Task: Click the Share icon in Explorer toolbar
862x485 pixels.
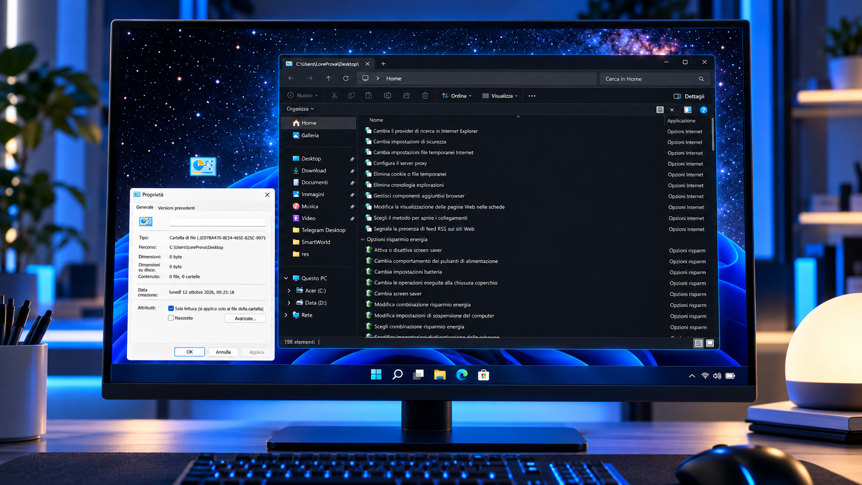Action: coord(406,95)
